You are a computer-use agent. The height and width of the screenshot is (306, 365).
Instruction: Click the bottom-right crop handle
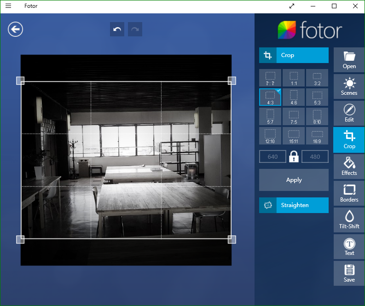[232, 239]
